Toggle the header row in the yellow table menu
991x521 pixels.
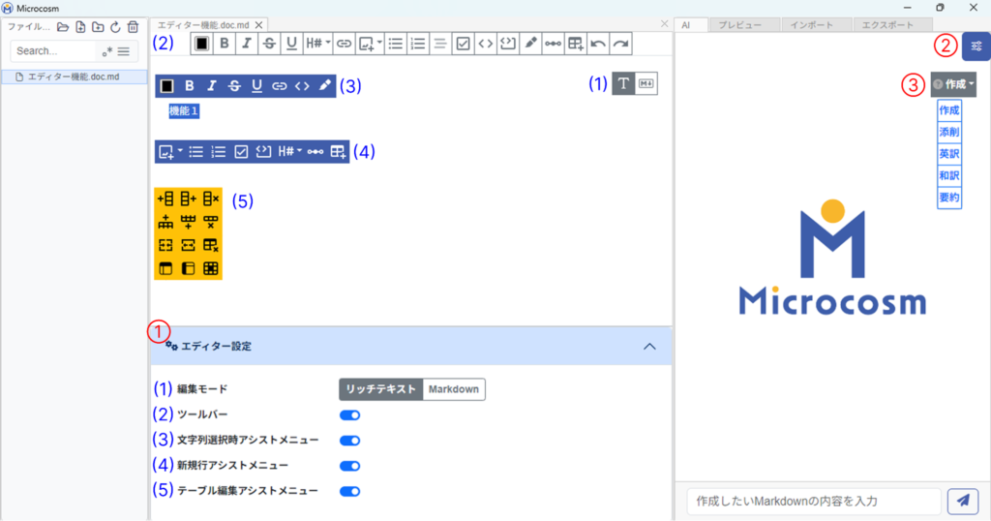[x=165, y=268]
